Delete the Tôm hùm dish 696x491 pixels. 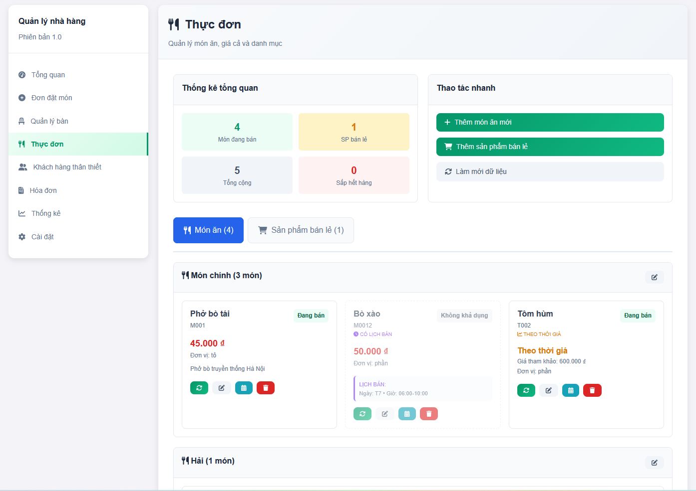point(592,390)
